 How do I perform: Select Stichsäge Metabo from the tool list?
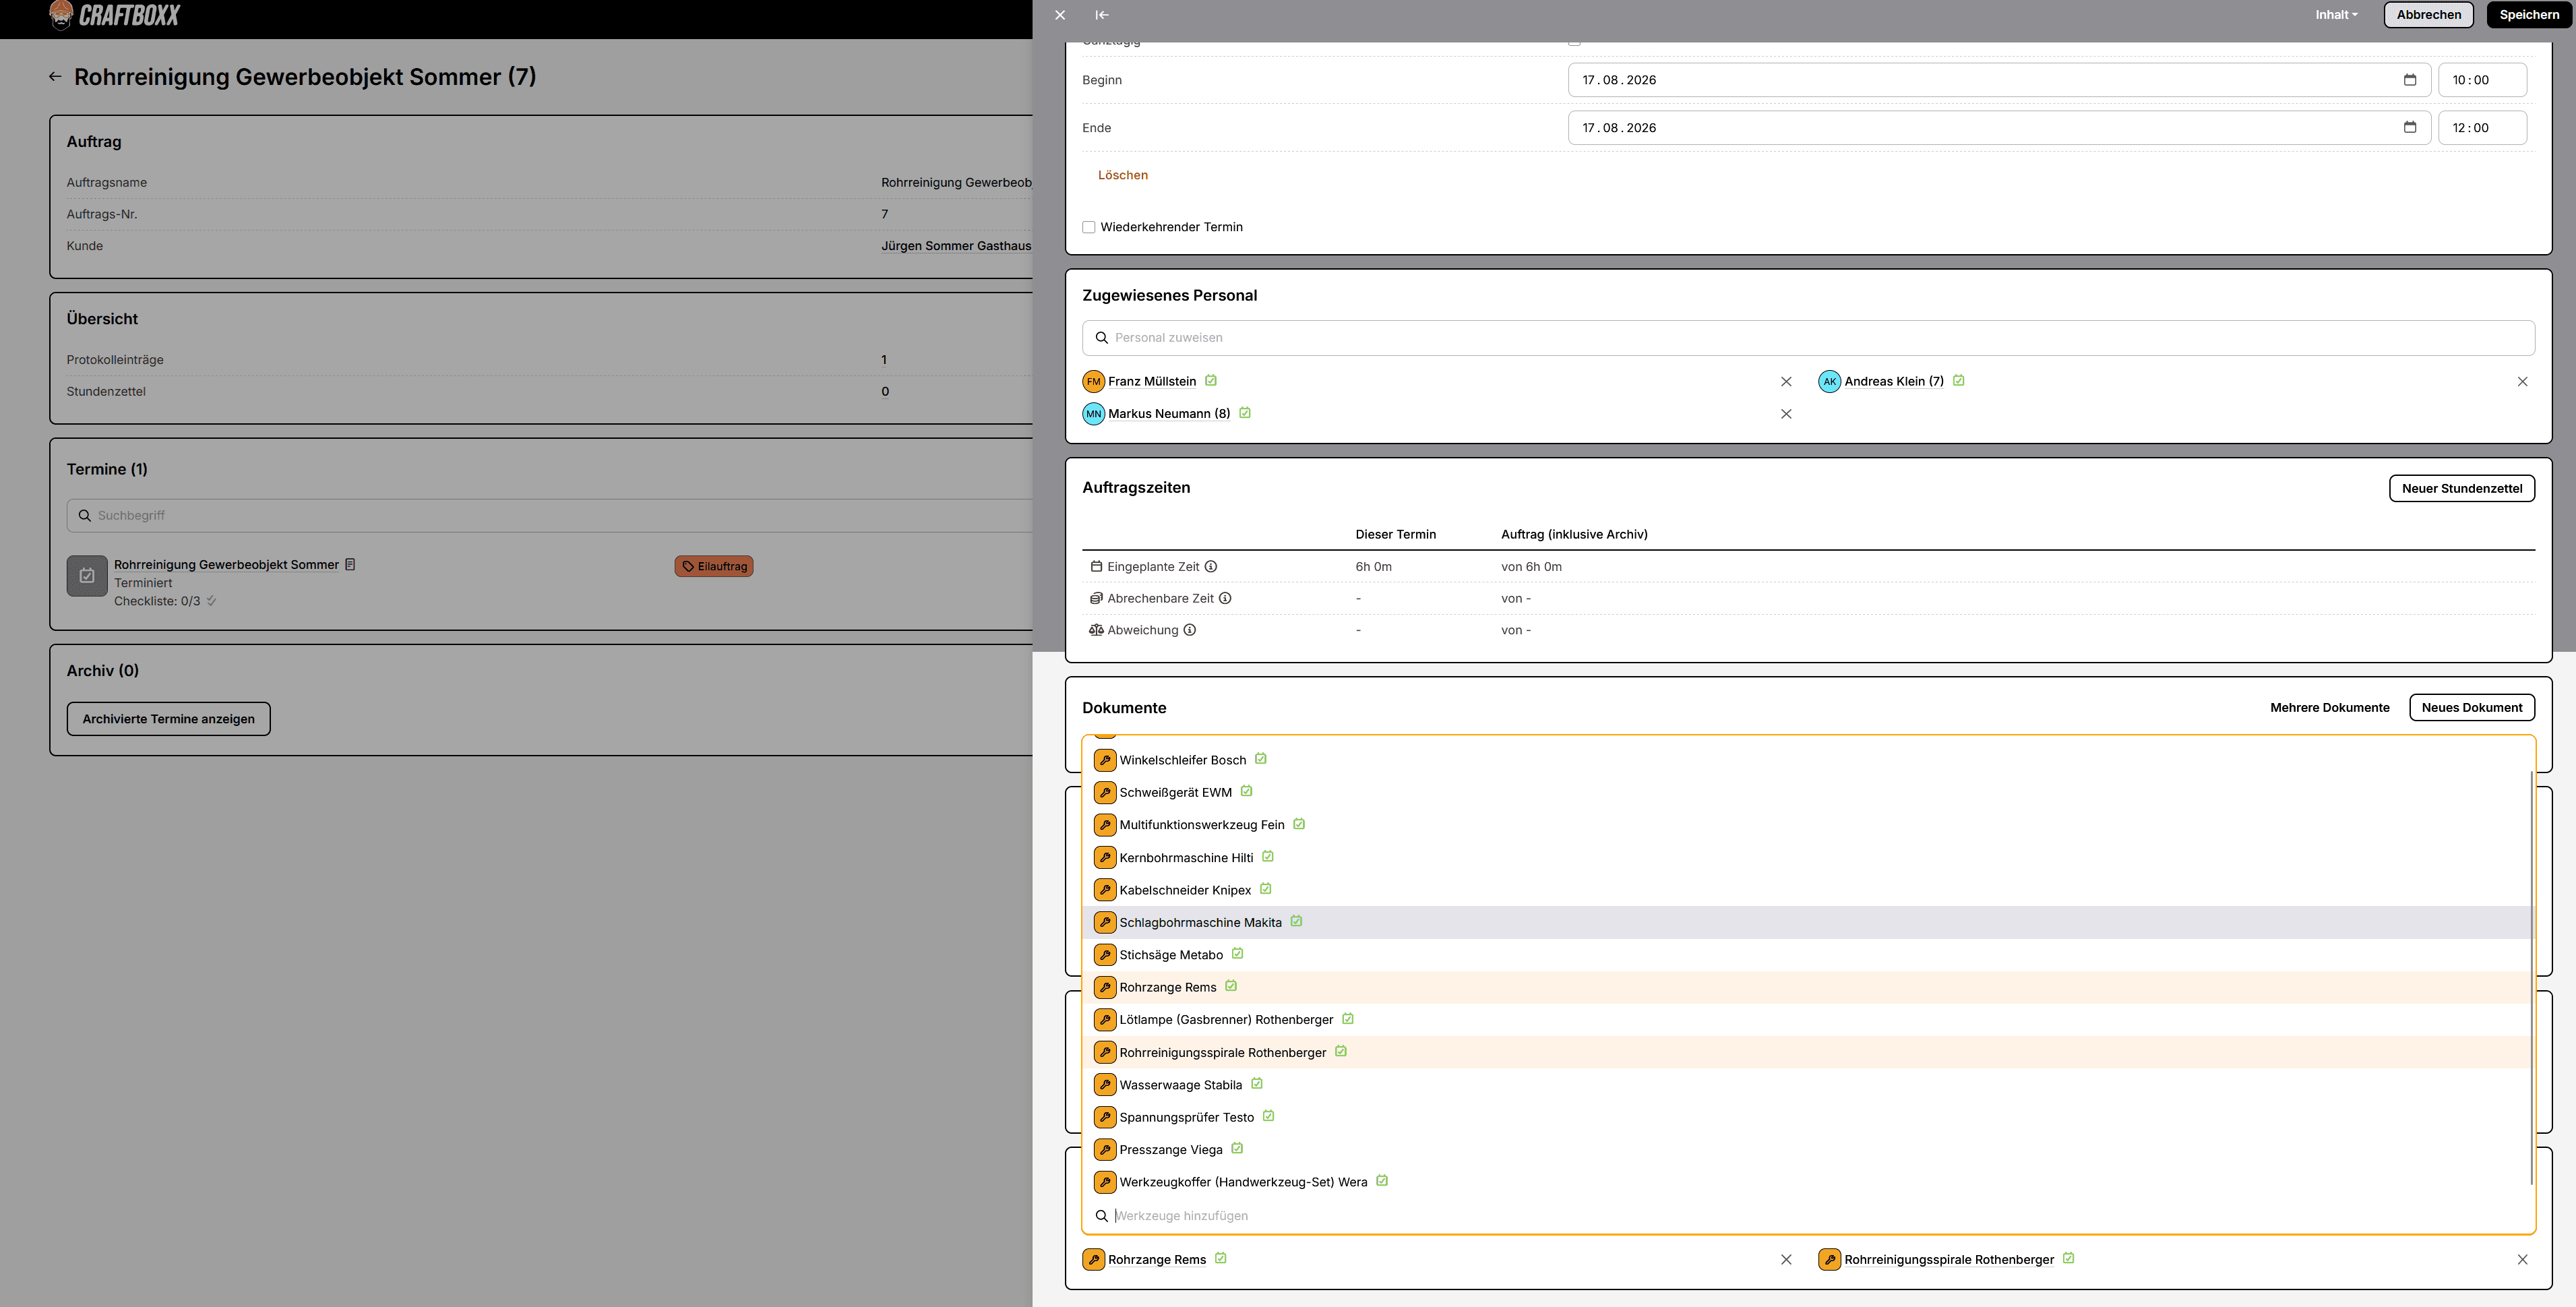pyautogui.click(x=1808, y=955)
